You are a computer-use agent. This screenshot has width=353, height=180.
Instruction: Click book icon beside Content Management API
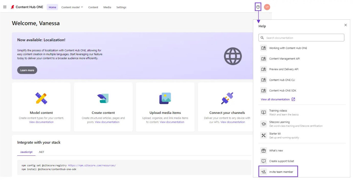(263, 59)
